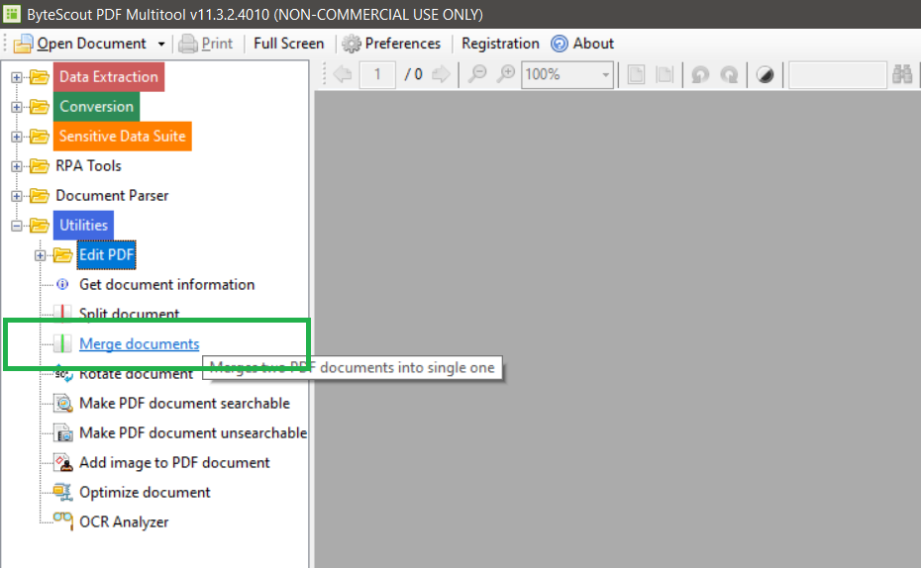The width and height of the screenshot is (921, 568).
Task: Click Make PDF document unsearchable
Action: coord(193,433)
